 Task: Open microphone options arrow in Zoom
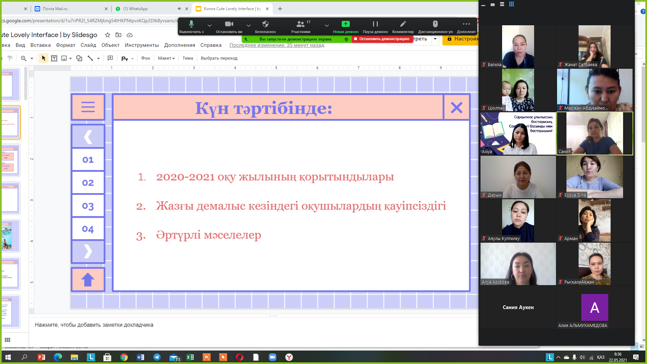[209, 26]
